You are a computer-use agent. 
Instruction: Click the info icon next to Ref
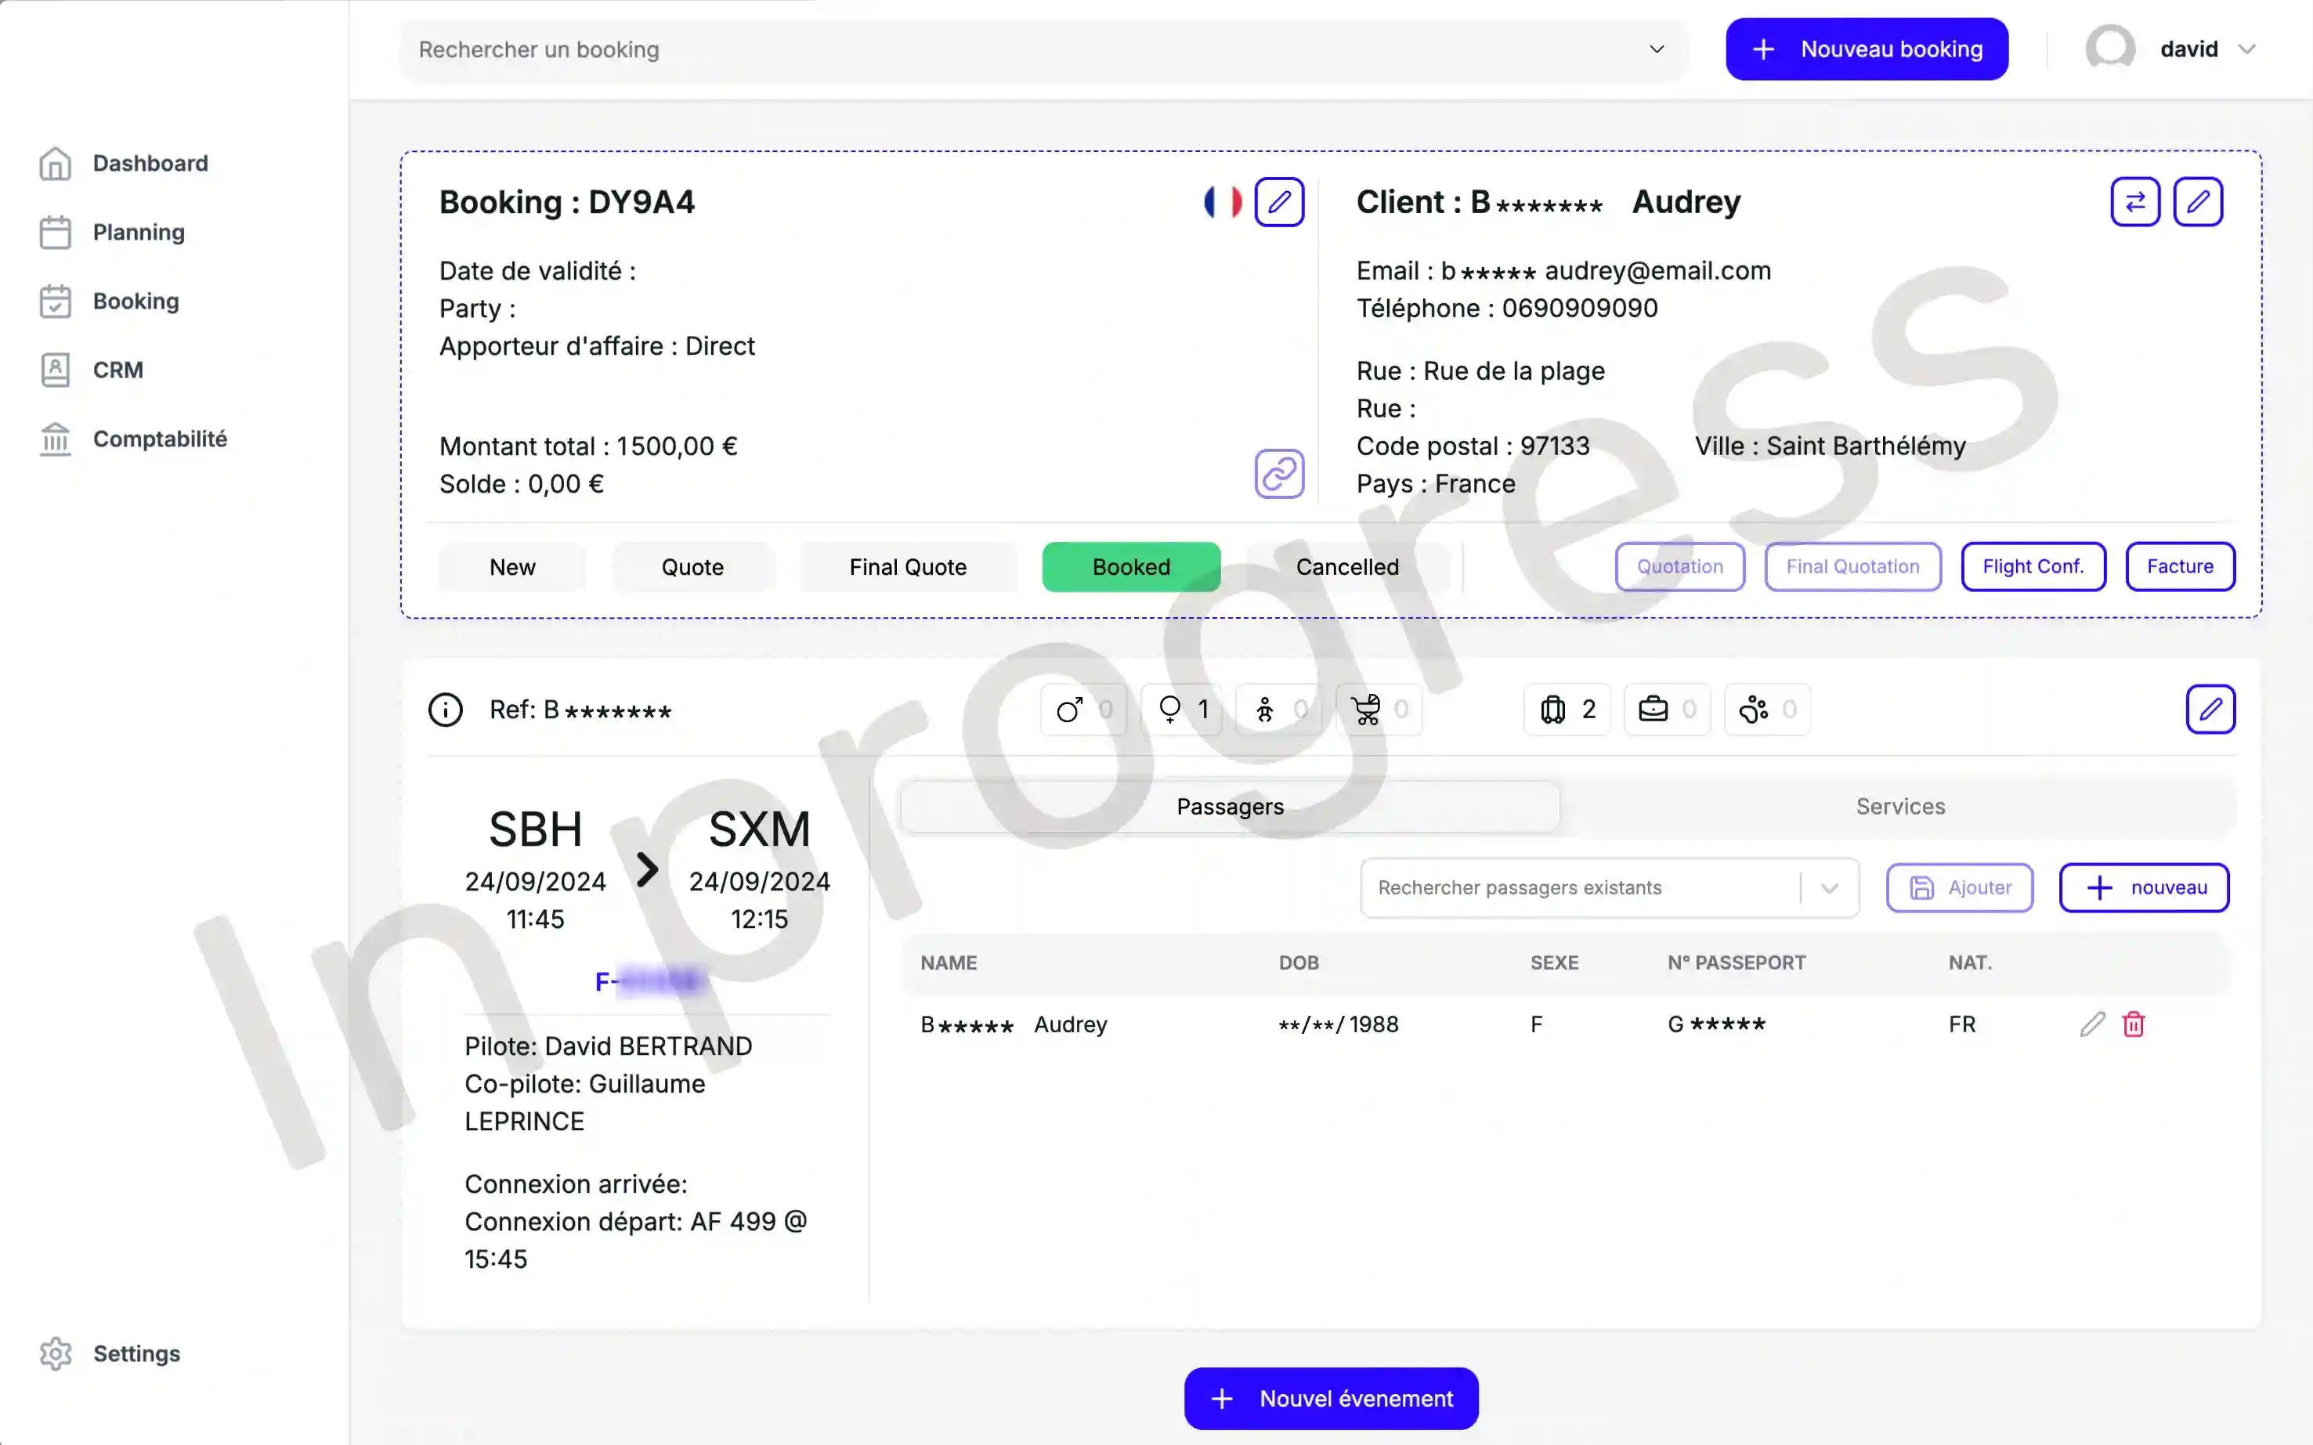(x=446, y=710)
